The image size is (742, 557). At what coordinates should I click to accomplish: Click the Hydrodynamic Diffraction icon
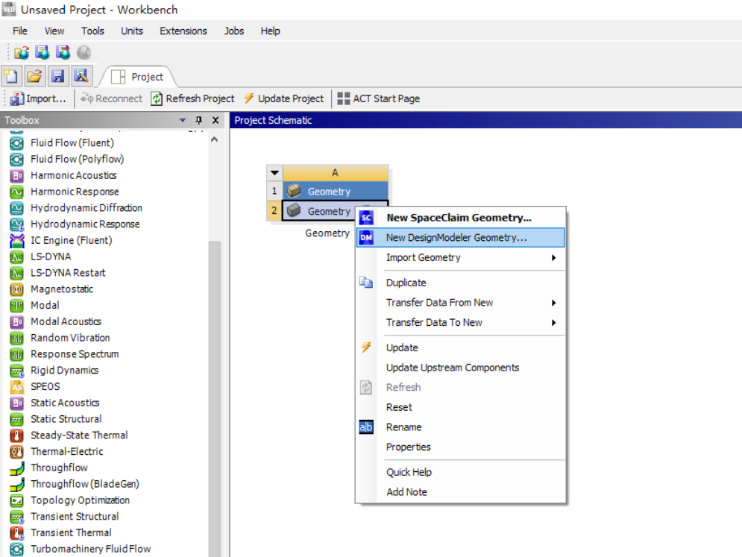click(x=16, y=208)
